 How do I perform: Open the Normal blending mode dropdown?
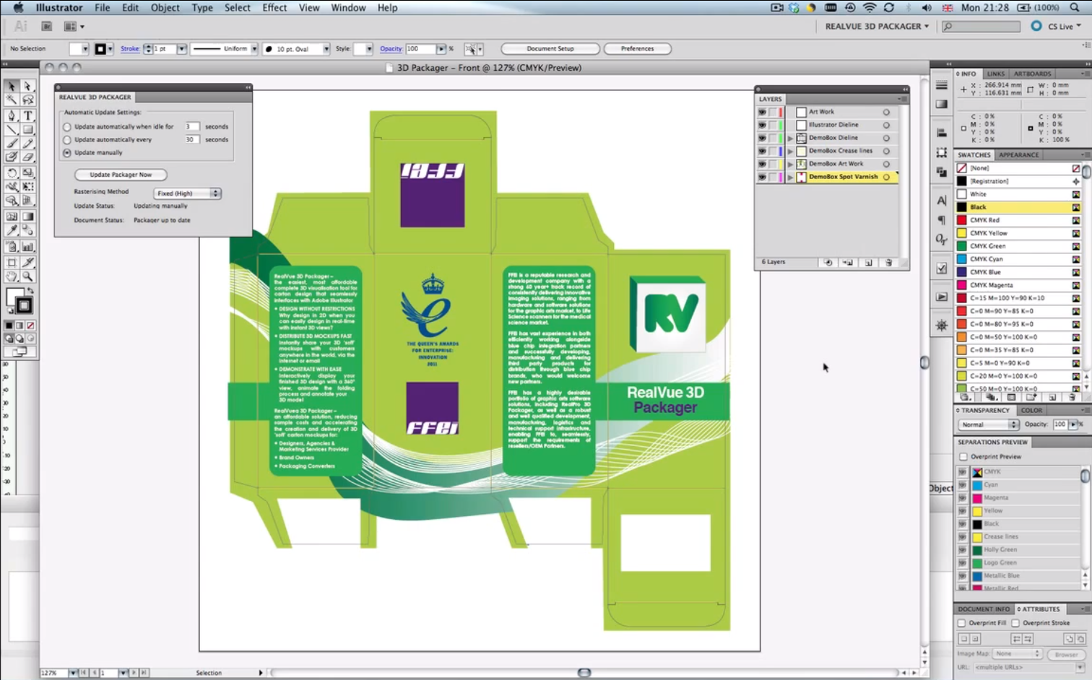tap(988, 424)
